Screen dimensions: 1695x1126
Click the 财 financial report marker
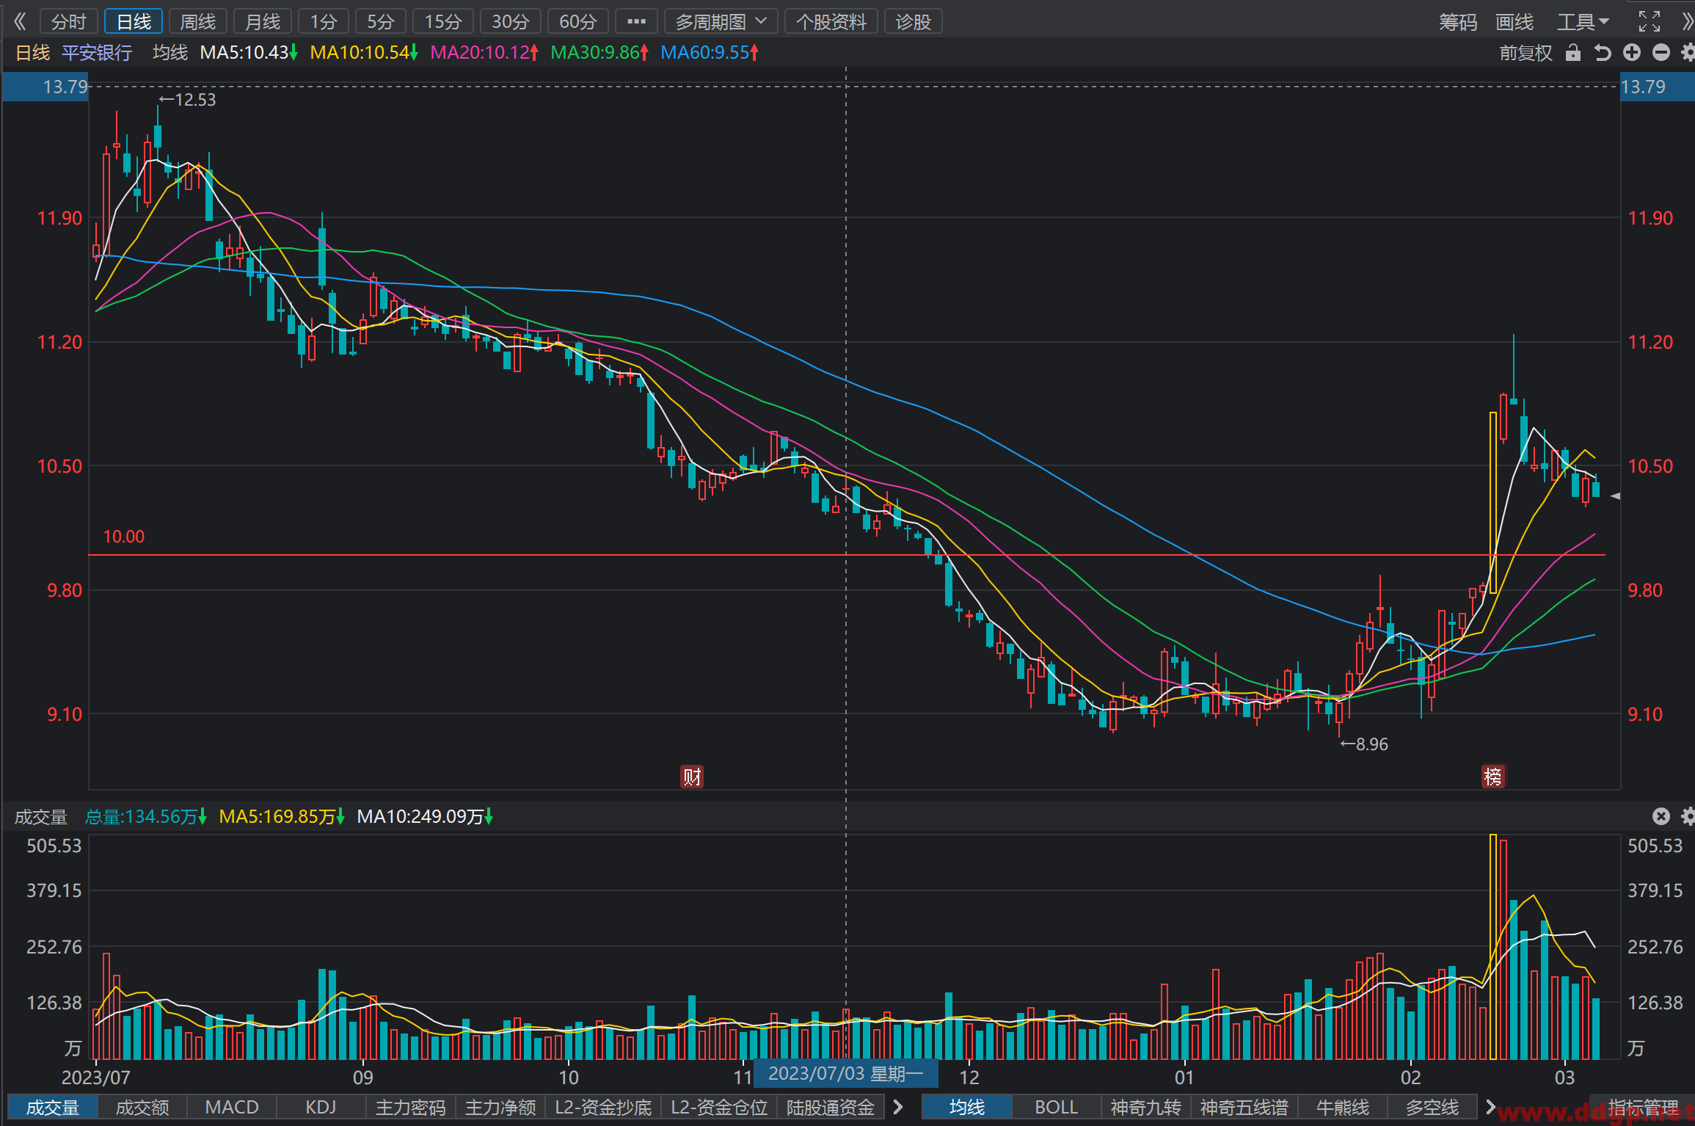coord(692,776)
